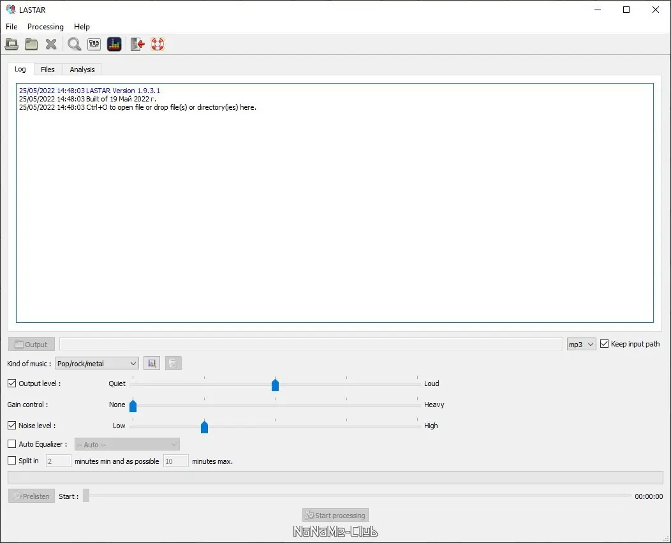Toggle the Noise level checkbox
The height and width of the screenshot is (543, 671).
(12, 425)
